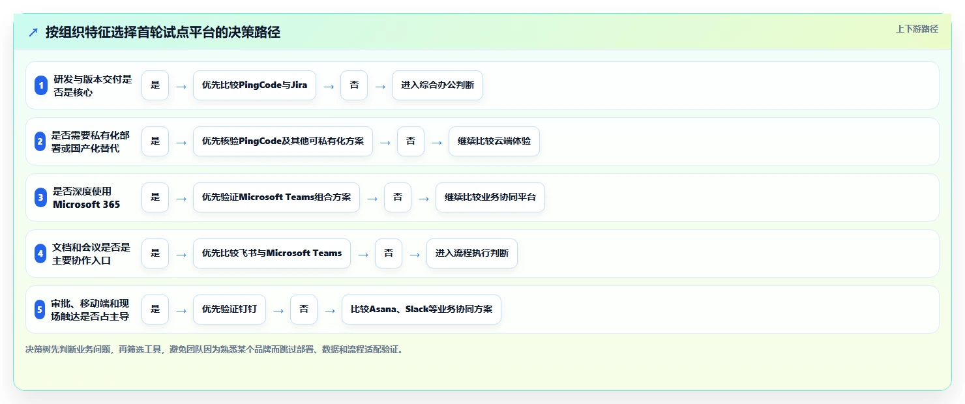Click the 上下游路径 label
Screen dimensions: 965x404
[x=917, y=29]
